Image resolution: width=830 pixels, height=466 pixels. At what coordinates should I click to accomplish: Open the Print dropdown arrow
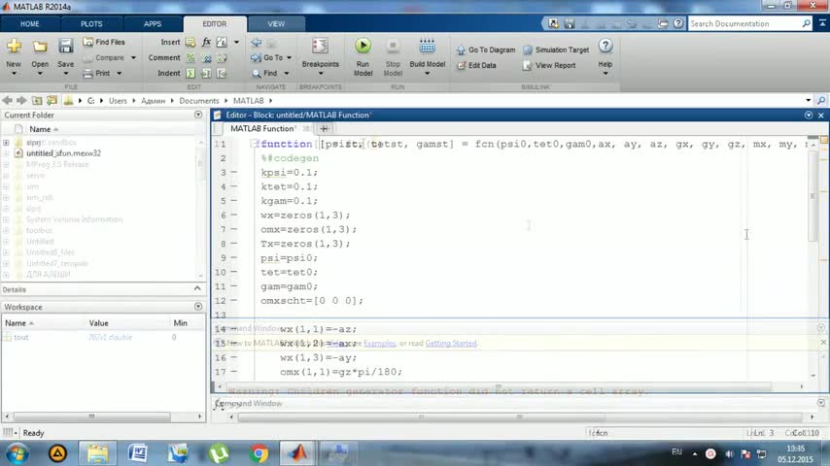click(x=120, y=74)
